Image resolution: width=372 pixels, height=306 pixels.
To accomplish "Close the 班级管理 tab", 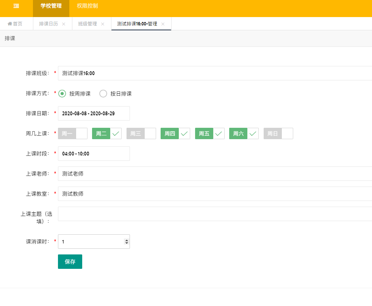I will [103, 24].
